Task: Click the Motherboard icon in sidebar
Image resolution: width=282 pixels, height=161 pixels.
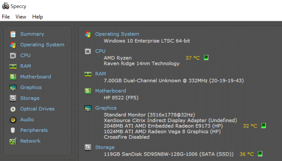Action: click(x=13, y=77)
